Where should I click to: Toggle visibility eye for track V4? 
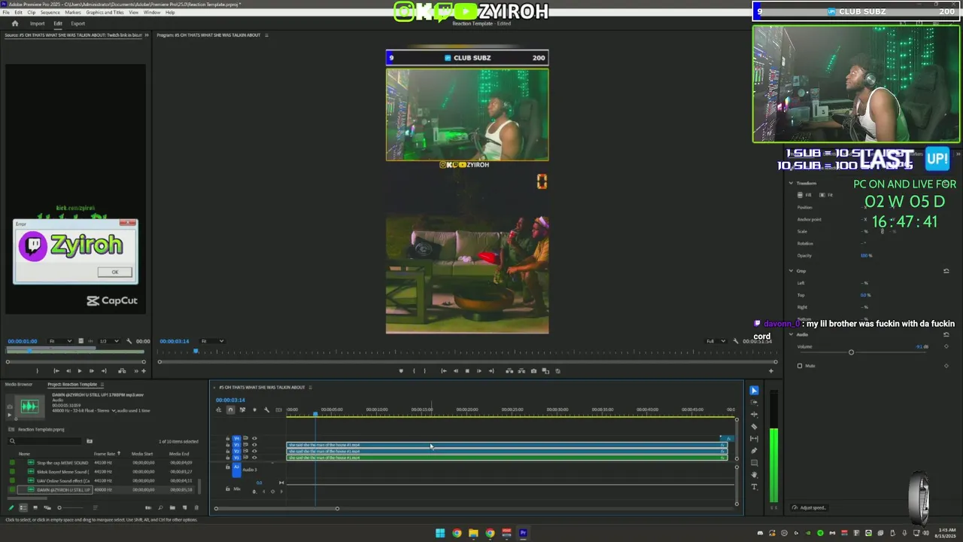(x=254, y=438)
